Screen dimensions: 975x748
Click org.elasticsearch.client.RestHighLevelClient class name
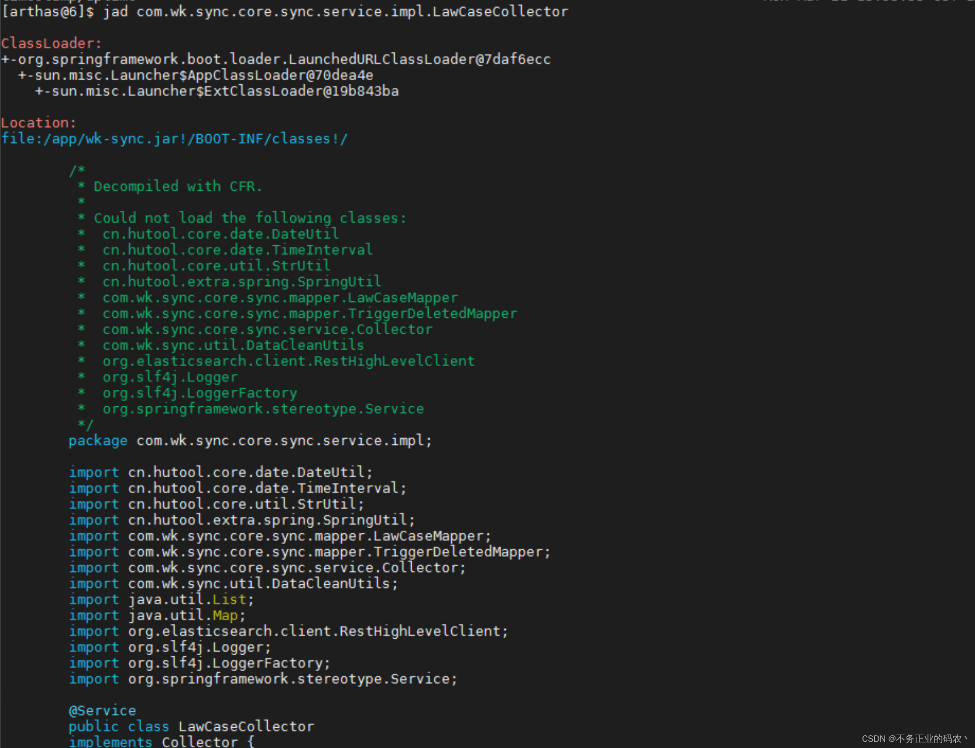click(x=288, y=361)
